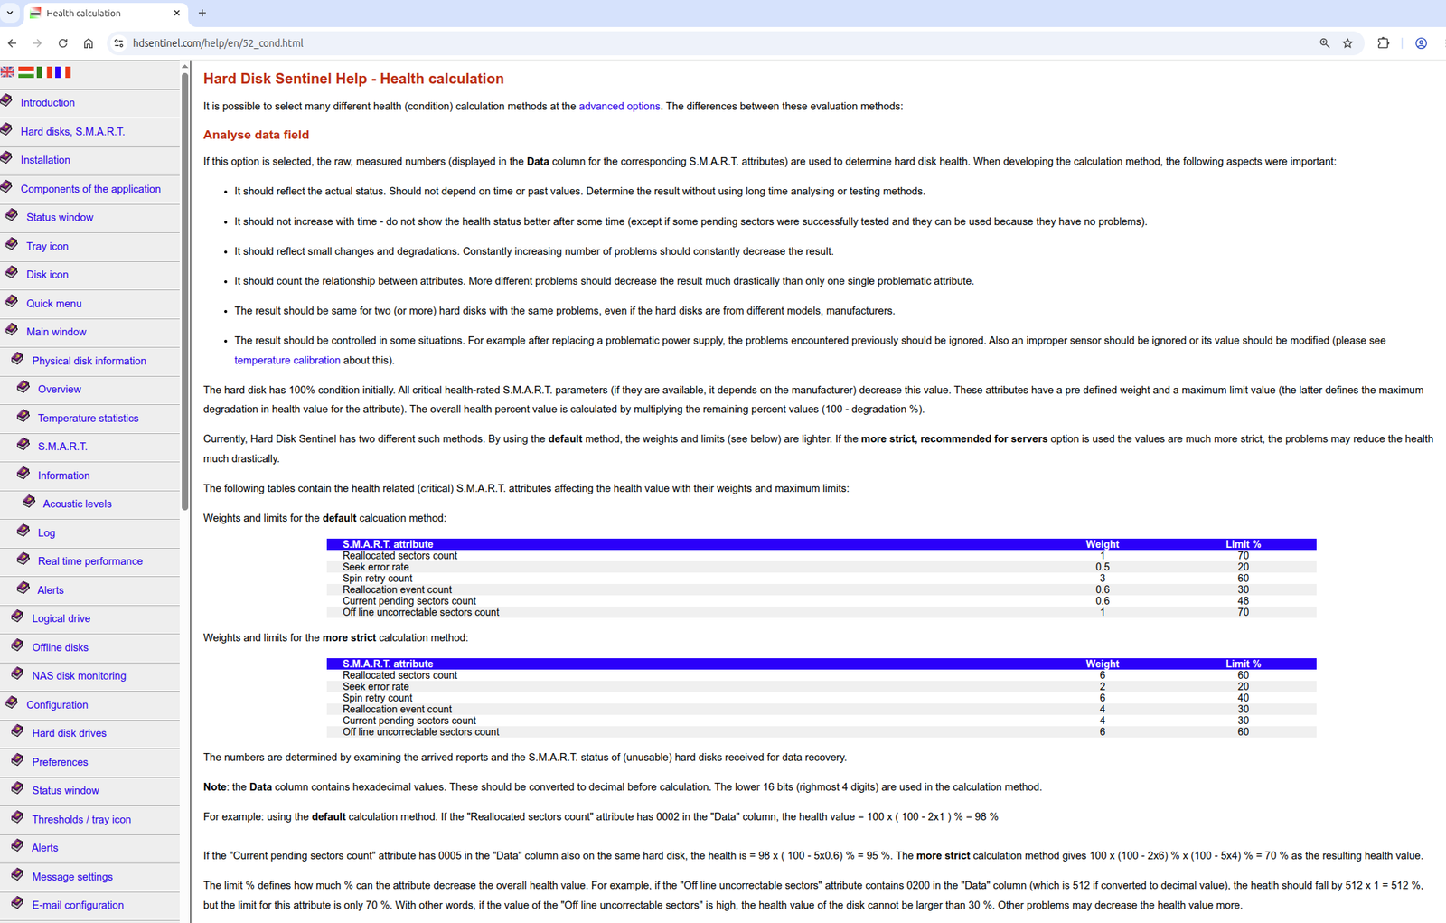
Task: Click the "Limit %" header of the strict table
Action: point(1244,664)
